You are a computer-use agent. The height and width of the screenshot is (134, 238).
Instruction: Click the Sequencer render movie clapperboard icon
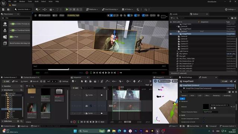point(95,82)
